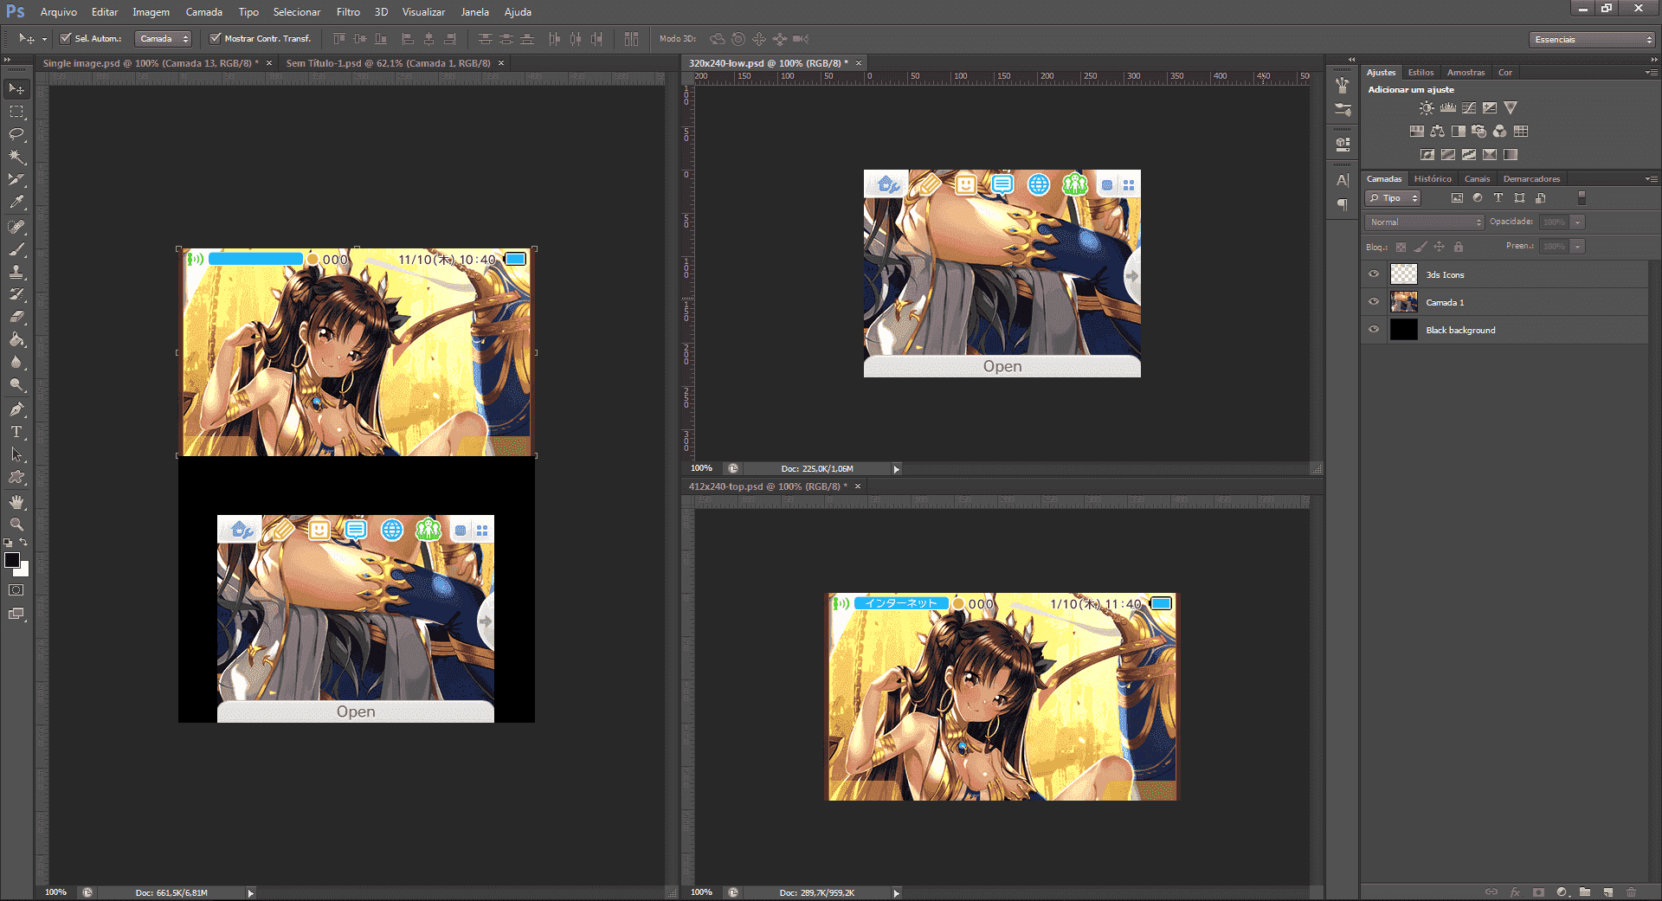Open the Demarcadores tab
The image size is (1662, 901).
pyautogui.click(x=1531, y=179)
